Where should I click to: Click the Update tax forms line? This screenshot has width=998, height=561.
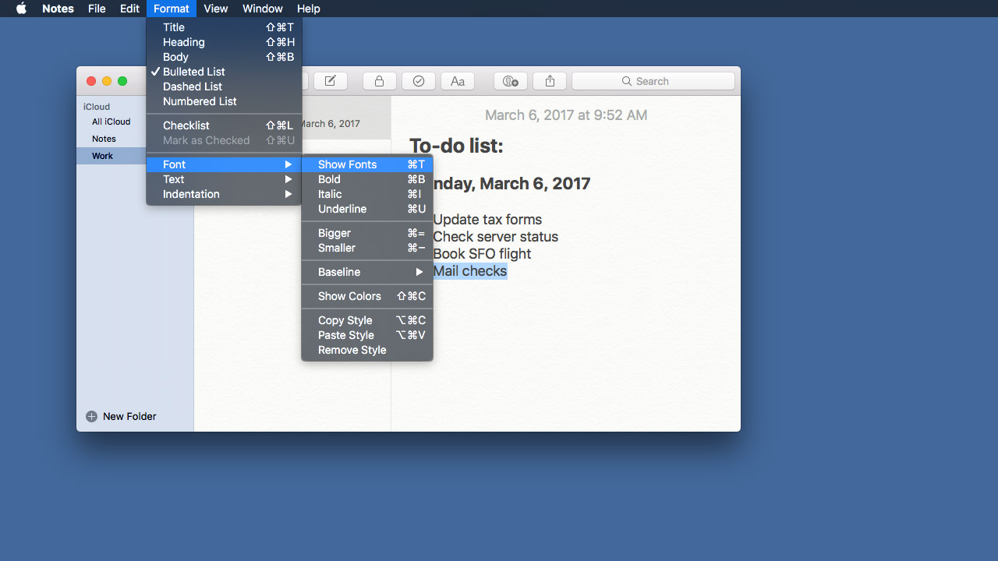coord(487,220)
